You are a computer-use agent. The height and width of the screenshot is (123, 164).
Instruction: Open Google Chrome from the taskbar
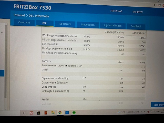[60, 113]
